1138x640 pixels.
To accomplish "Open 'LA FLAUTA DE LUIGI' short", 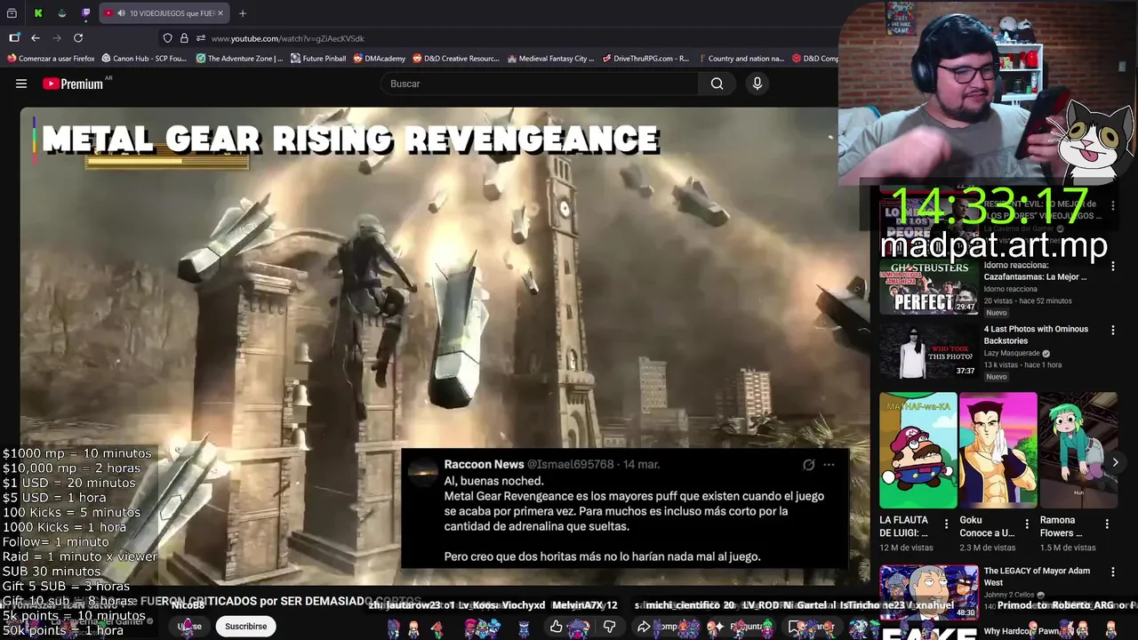I will tap(918, 451).
